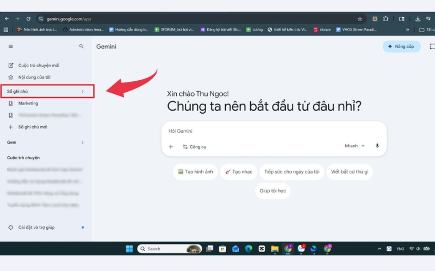Click the site information icon in address bar
This screenshot has height=271, width=435.
click(41, 19)
